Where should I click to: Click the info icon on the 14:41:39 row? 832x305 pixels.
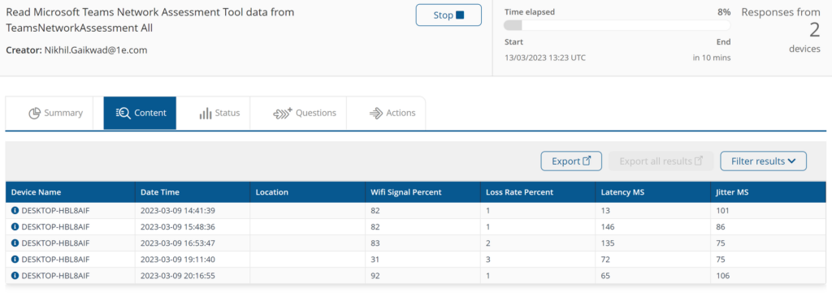[x=15, y=211]
